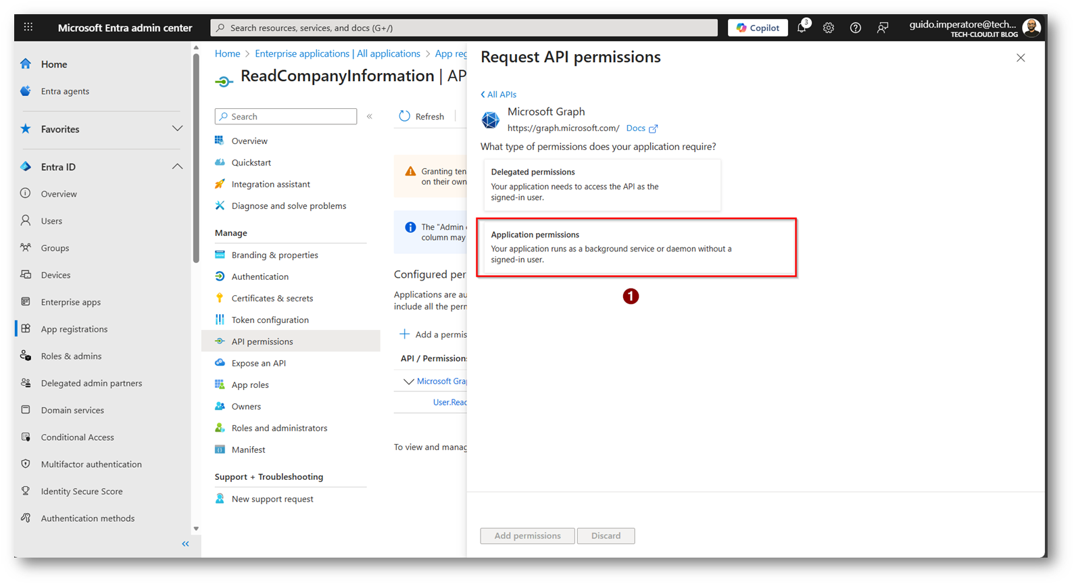
Task: Select Application permissions option
Action: pos(636,247)
